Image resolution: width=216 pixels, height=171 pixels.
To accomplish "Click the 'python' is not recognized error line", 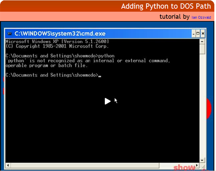I will click(x=88, y=61).
